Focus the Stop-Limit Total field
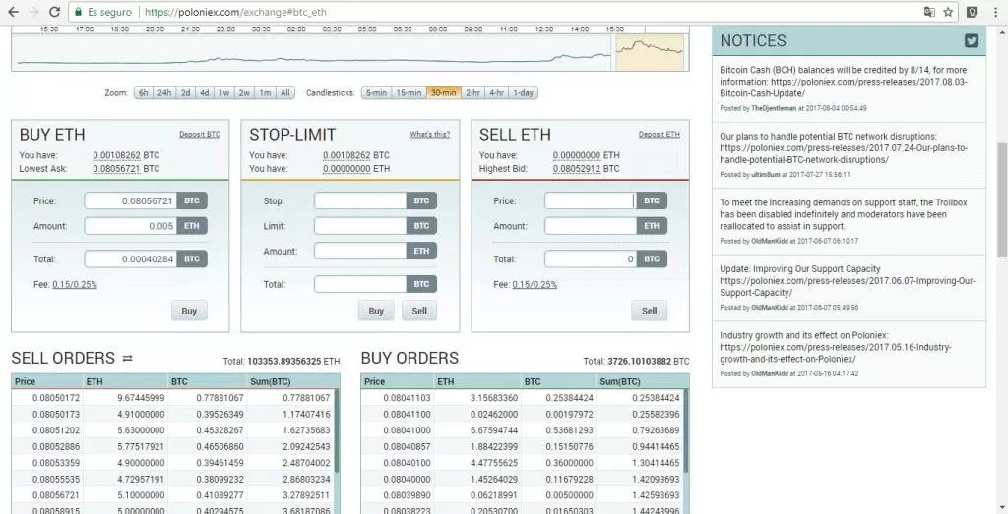The height and width of the screenshot is (514, 1008). pyautogui.click(x=360, y=284)
